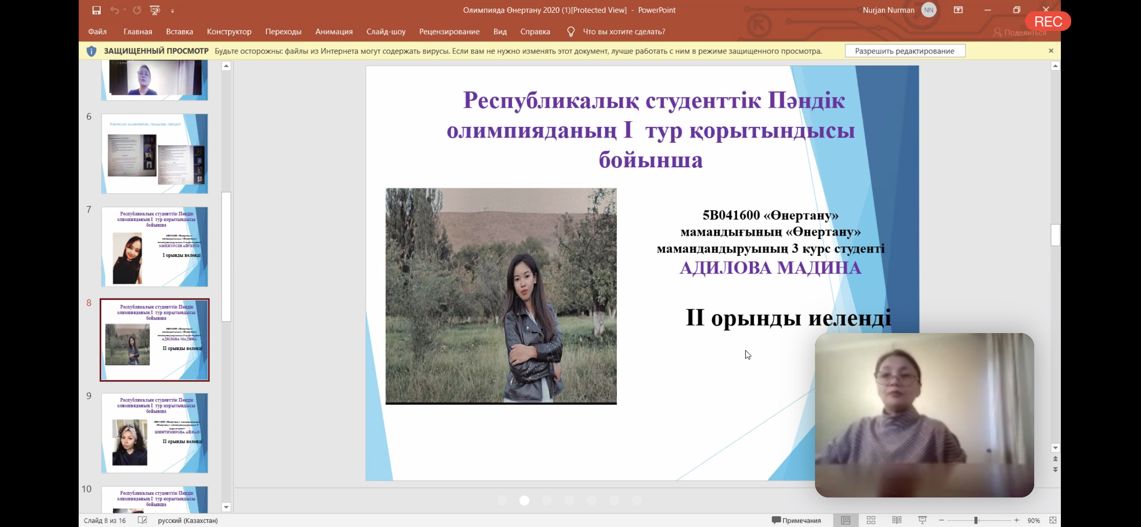1141x527 pixels.
Task: Click the Redo/Repeat icon
Action: click(x=137, y=10)
